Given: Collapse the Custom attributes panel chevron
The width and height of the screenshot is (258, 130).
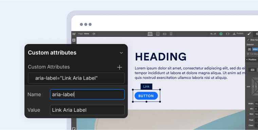Looking at the screenshot, I should click(121, 53).
